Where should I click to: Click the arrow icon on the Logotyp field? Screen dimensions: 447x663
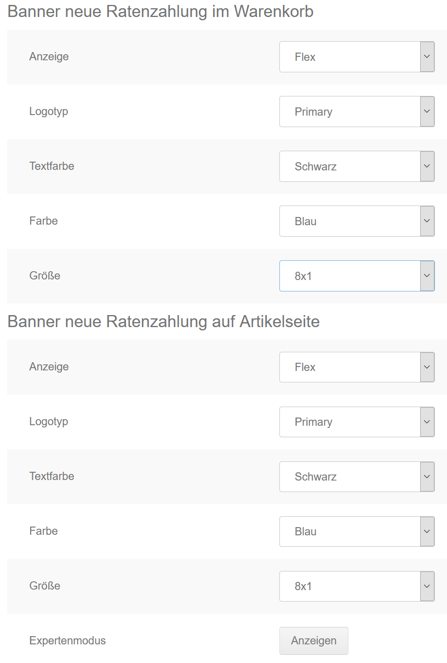tap(427, 111)
